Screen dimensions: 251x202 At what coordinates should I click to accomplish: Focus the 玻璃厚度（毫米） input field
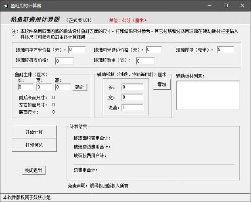[x=225, y=50]
